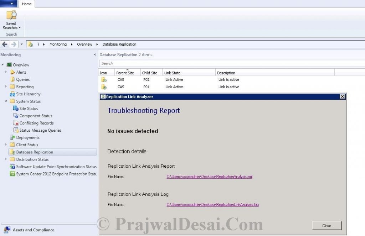The image size is (365, 236).
Task: Click the Overview node icon
Action: pos(9,65)
